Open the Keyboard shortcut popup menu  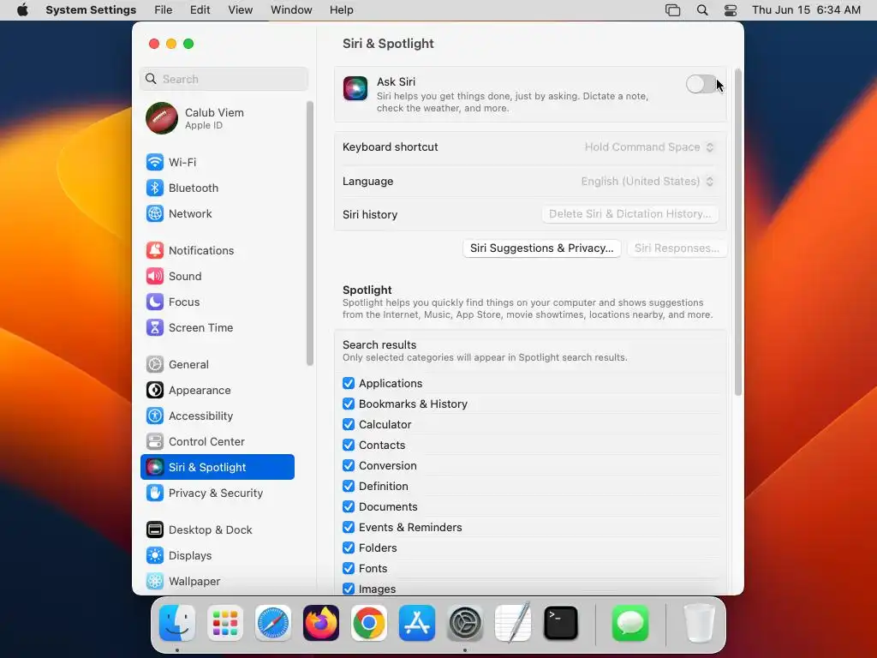pyautogui.click(x=649, y=147)
